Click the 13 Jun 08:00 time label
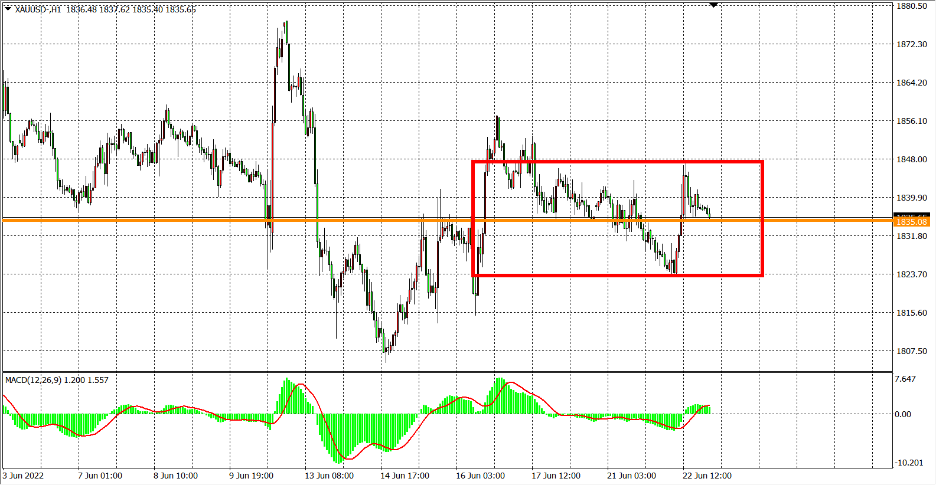936x485 pixels. 329,476
